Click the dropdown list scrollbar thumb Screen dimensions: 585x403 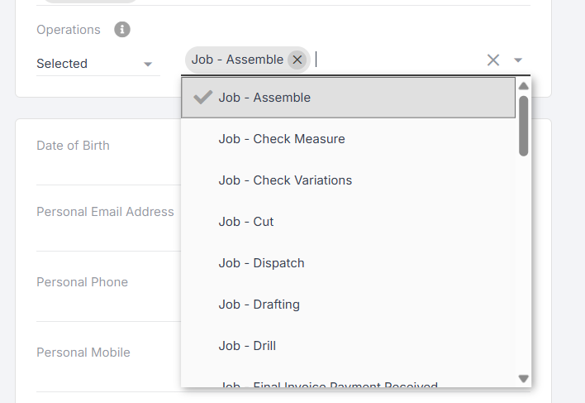point(523,125)
